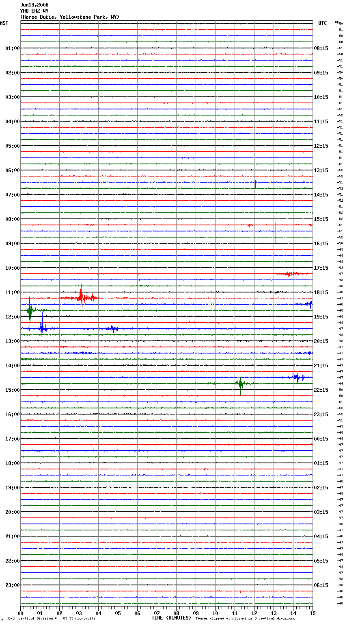
Task: Click the 00:15 UTC time label
Action: point(321,439)
